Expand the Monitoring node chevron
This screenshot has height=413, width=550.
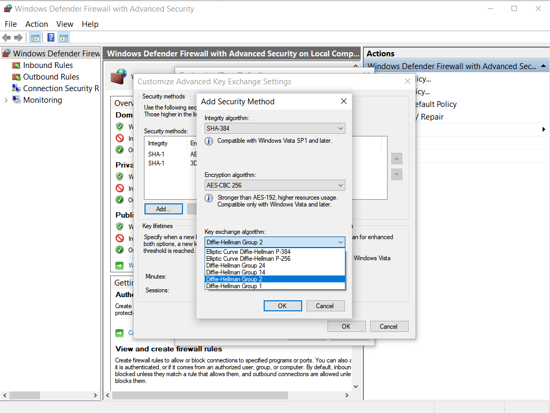(6, 100)
